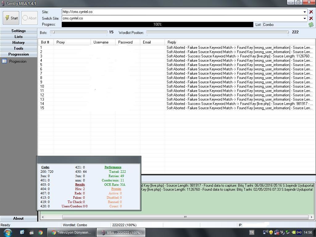316x237 pixels.
Task: Open the Windows Start orb
Action: (x=7, y=232)
